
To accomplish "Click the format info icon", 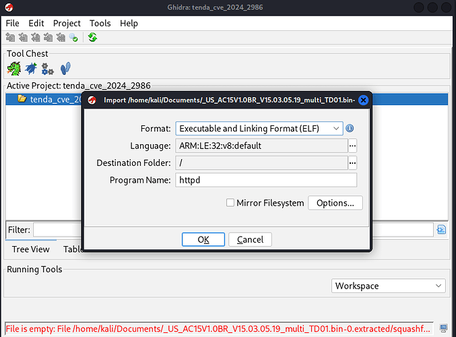I will 350,128.
